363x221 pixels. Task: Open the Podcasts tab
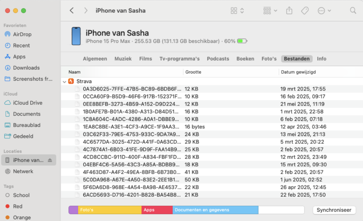(x=218, y=59)
